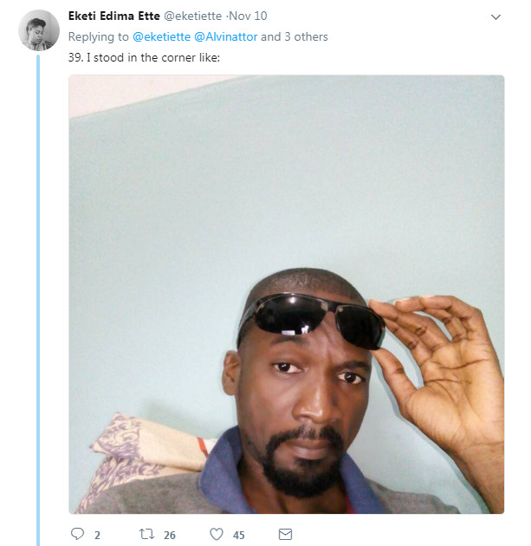Click the retweet count showing 26

[x=170, y=536]
